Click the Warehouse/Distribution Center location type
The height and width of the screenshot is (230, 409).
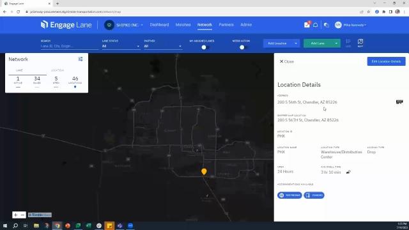point(341,155)
